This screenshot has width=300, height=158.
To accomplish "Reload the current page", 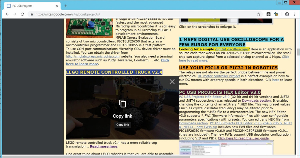I will click(22, 14).
